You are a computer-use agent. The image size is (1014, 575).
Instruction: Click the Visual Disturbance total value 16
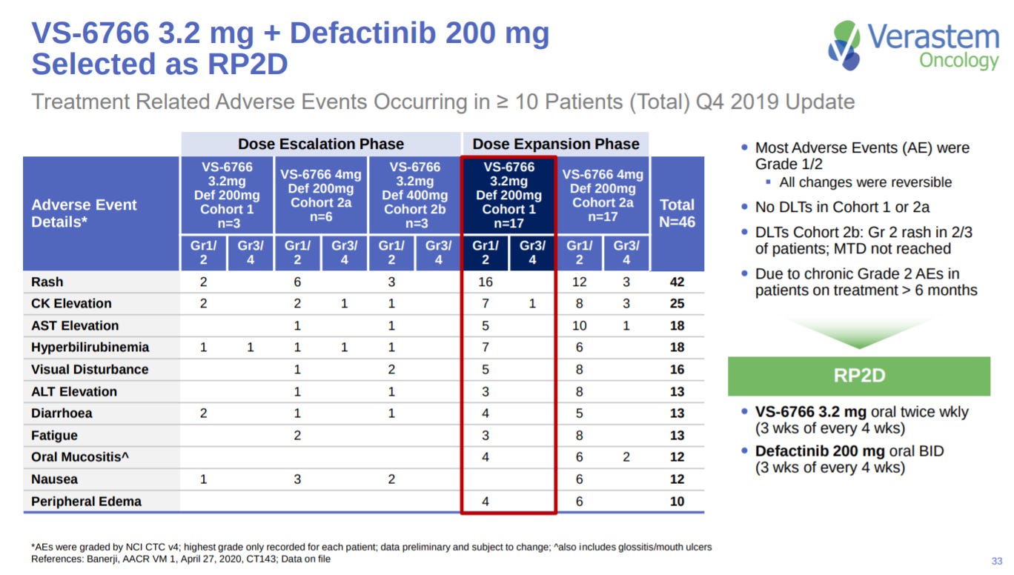tap(677, 370)
